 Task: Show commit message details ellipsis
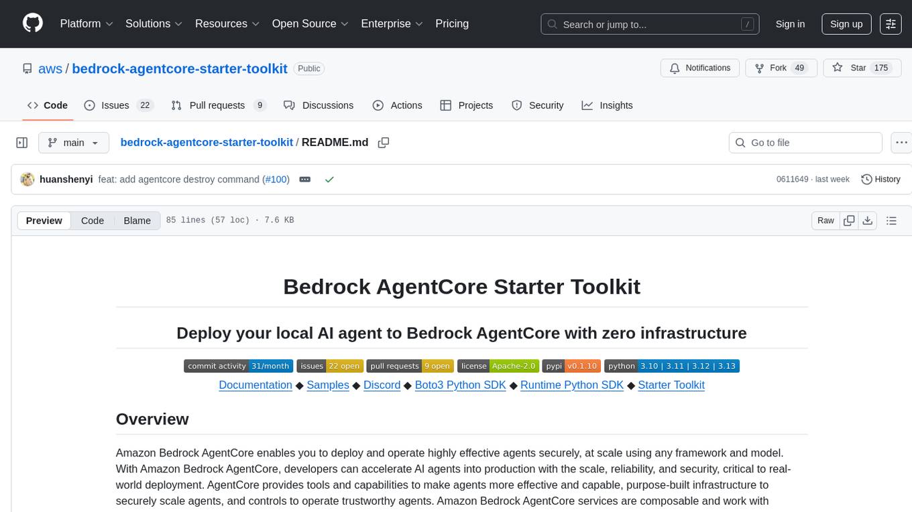point(304,180)
